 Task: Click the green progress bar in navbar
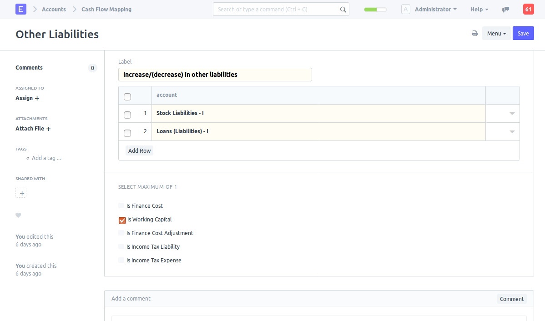(x=375, y=10)
